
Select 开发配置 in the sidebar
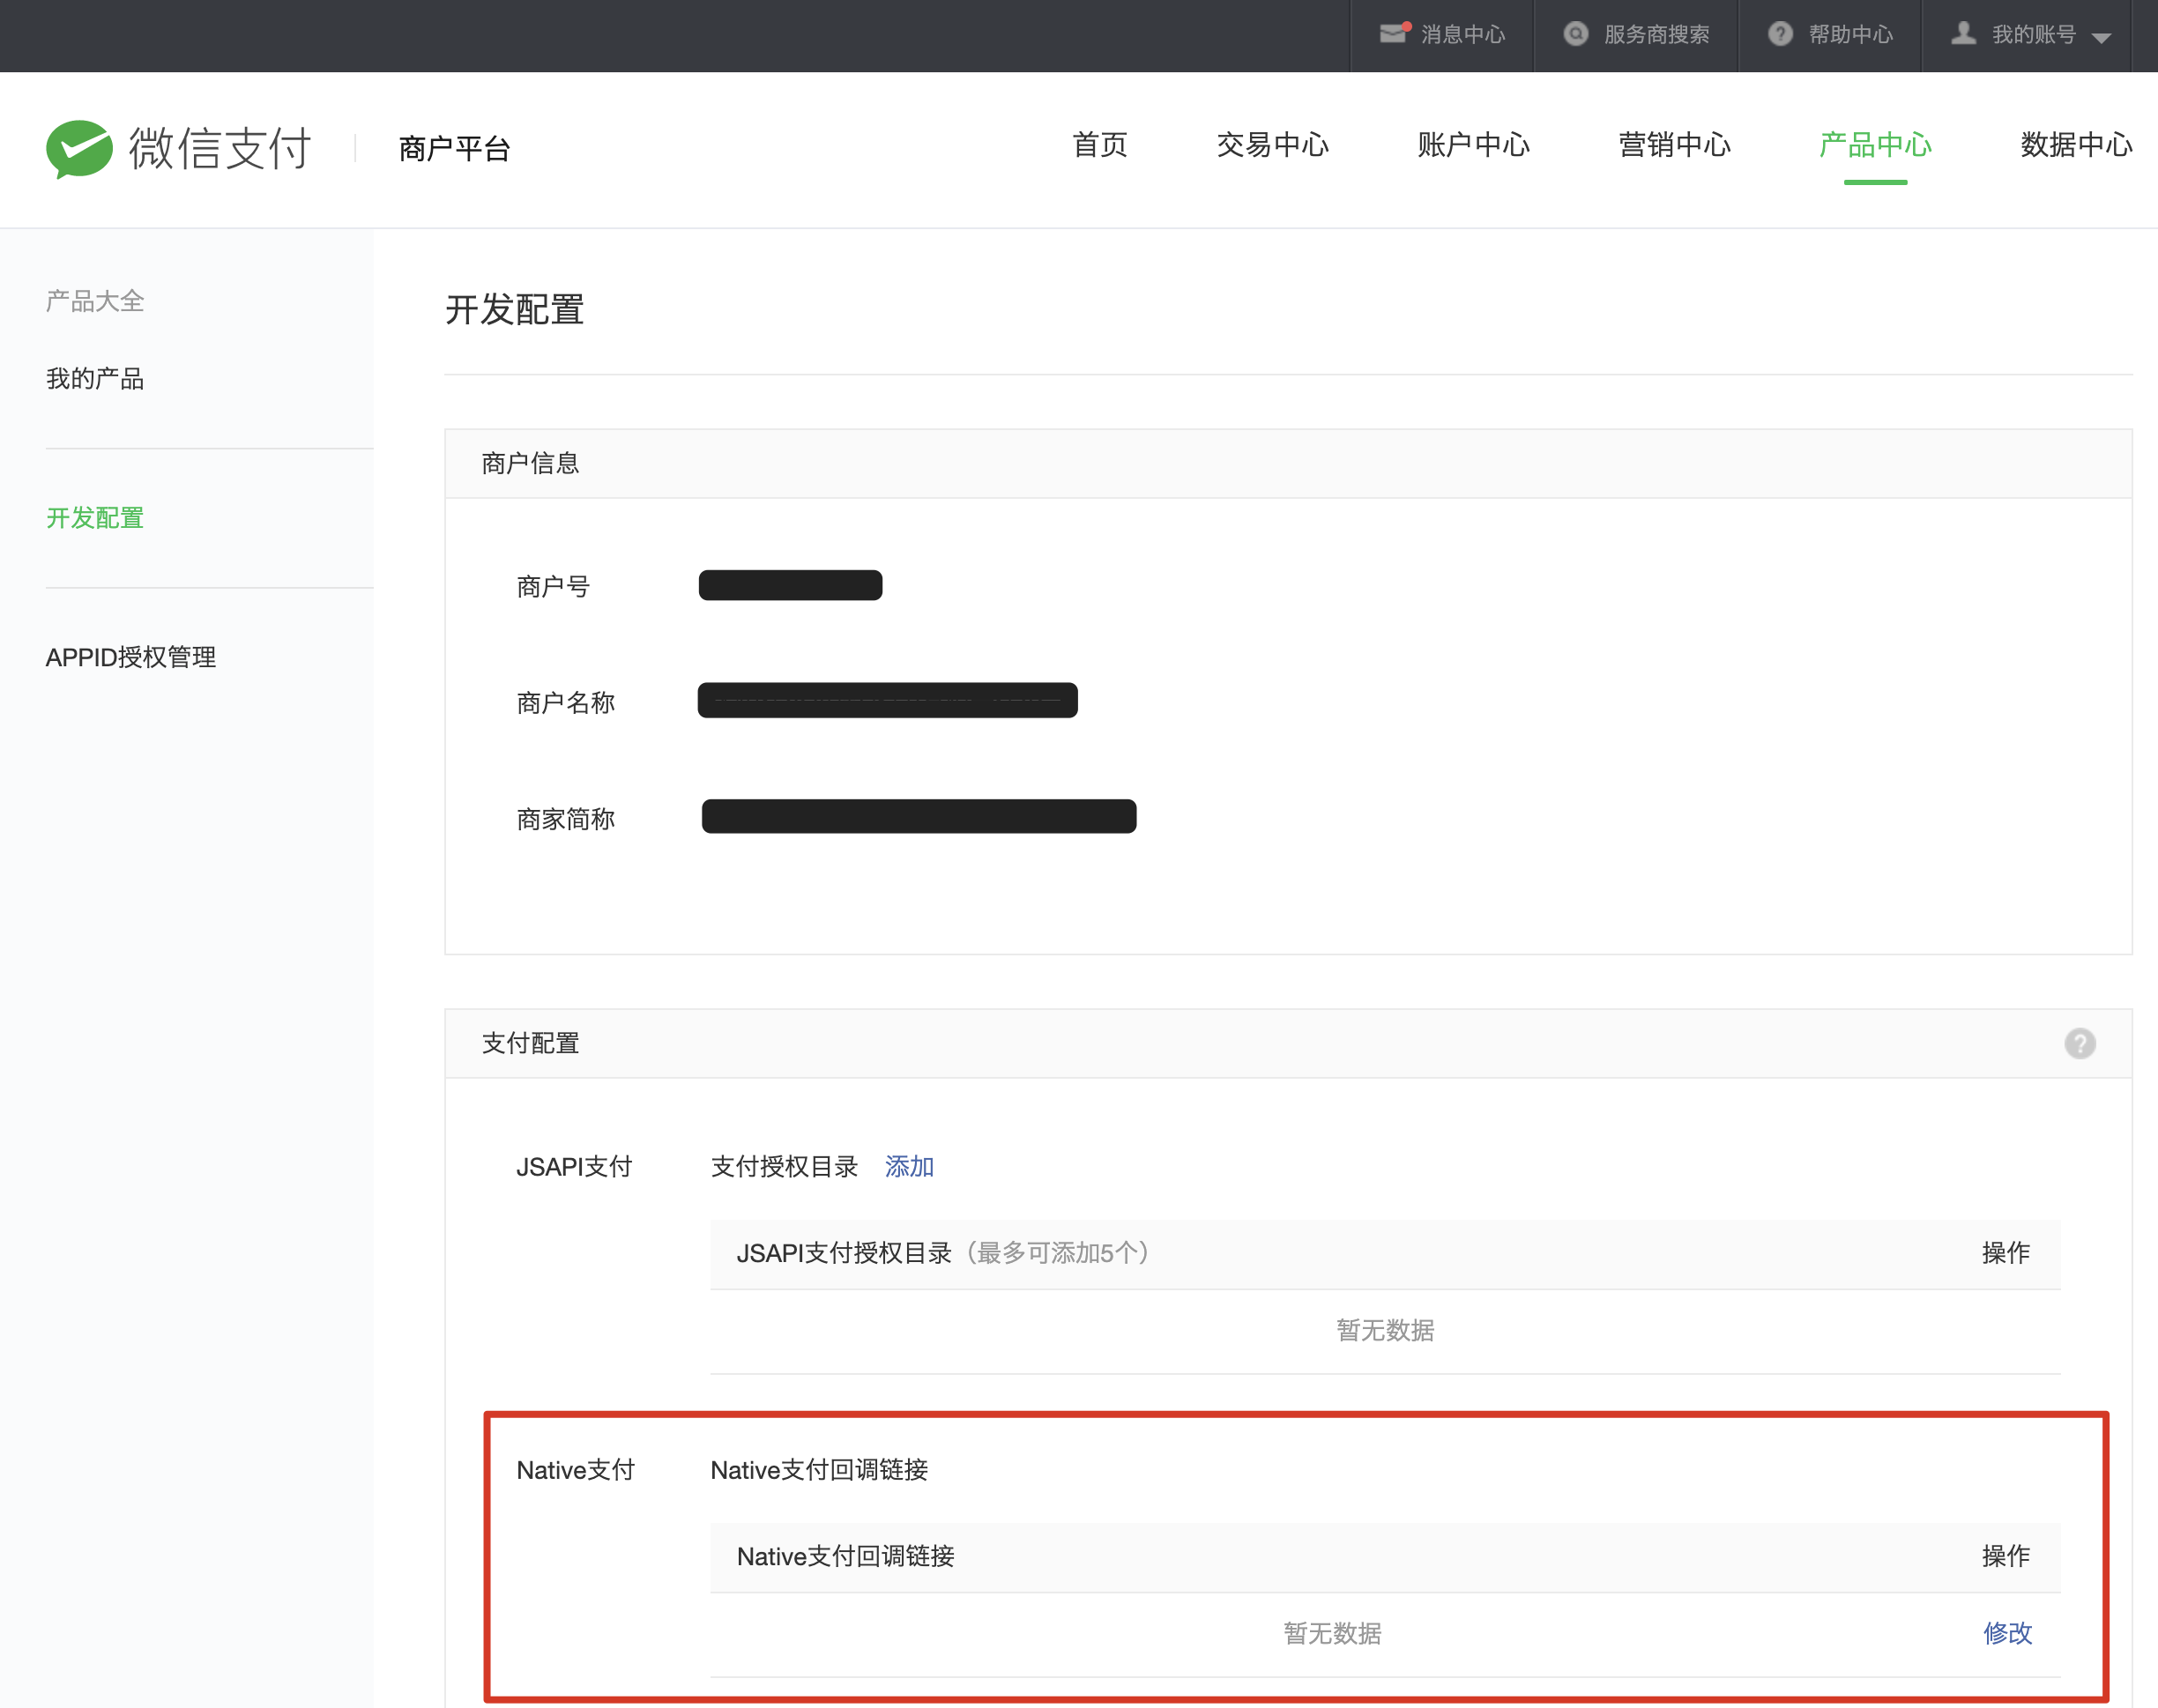pyautogui.click(x=95, y=518)
